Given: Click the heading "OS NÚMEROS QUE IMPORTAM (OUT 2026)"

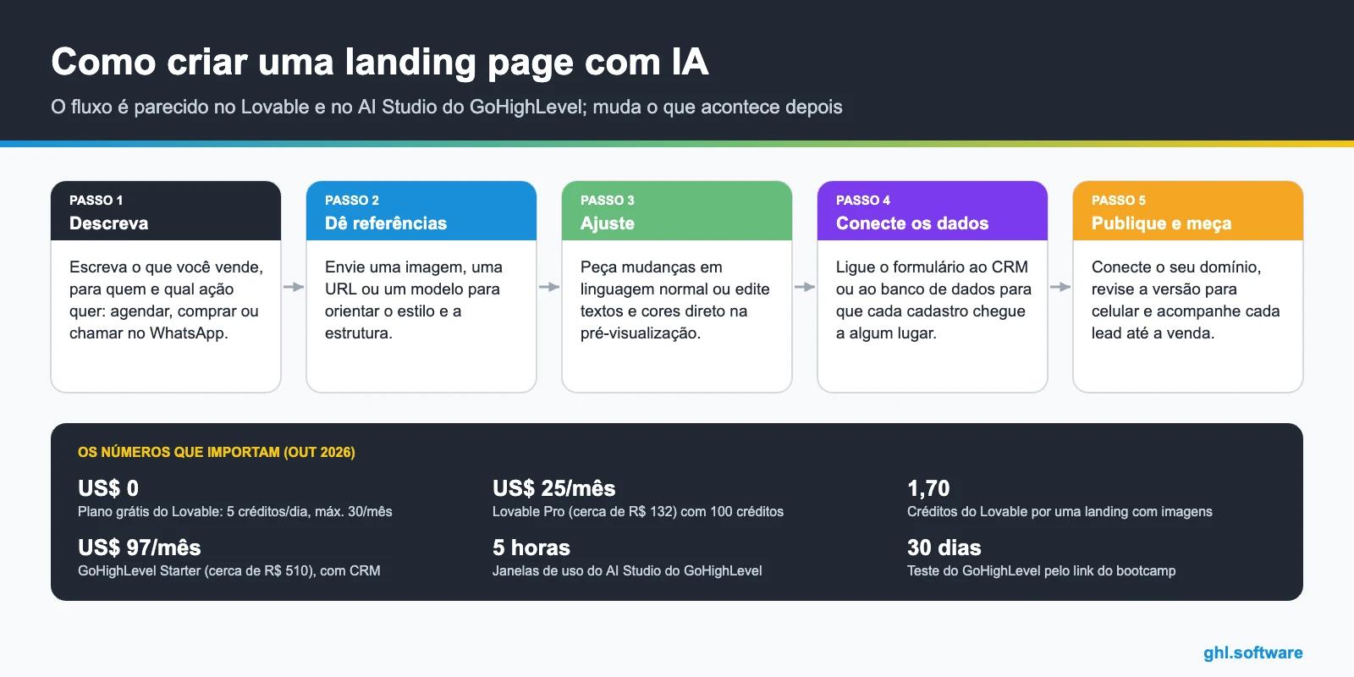Looking at the screenshot, I should [x=217, y=452].
